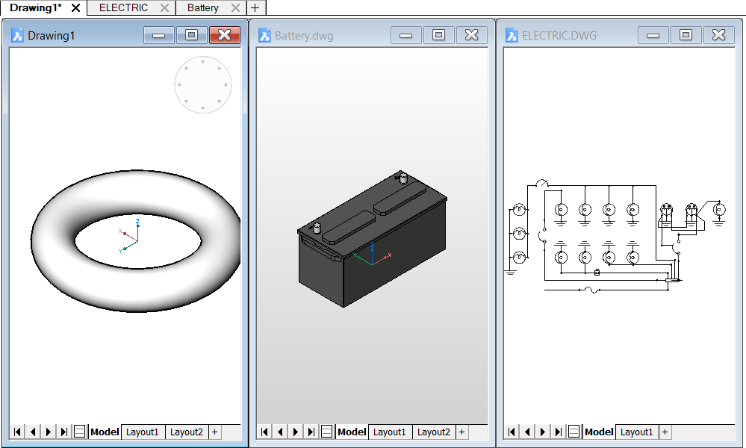Viewport: 746px width, 448px height.
Task: Jump to last layout tab in Drawing1
Action: pos(63,432)
